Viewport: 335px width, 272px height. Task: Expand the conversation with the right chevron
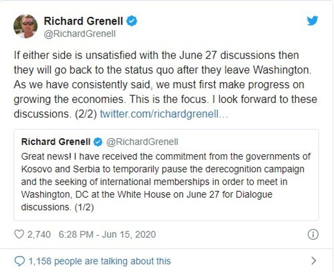click(x=314, y=261)
